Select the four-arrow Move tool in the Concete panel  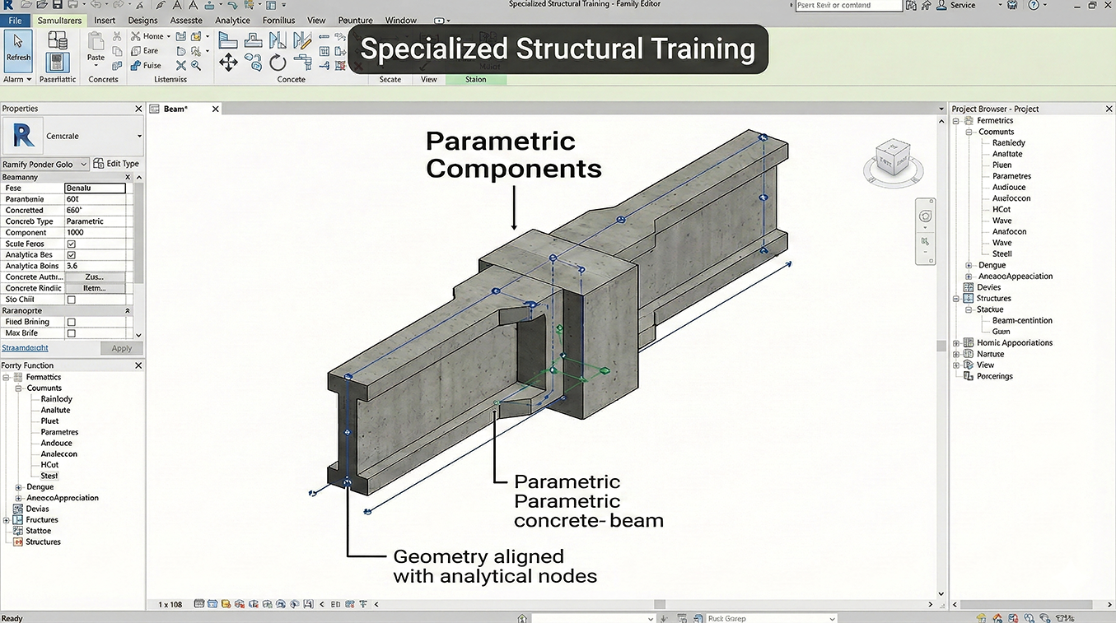click(x=228, y=62)
